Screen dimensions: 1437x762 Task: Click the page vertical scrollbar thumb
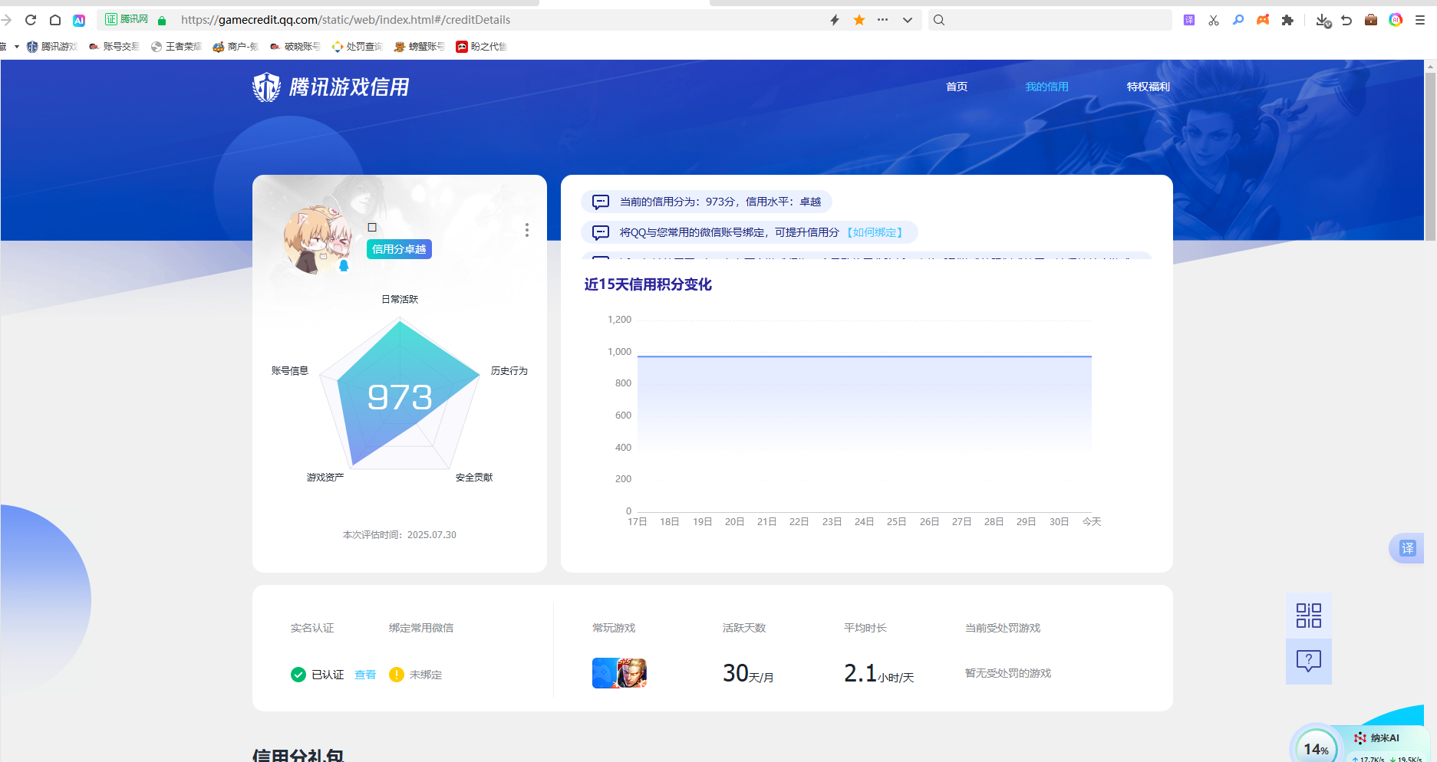tap(1430, 156)
